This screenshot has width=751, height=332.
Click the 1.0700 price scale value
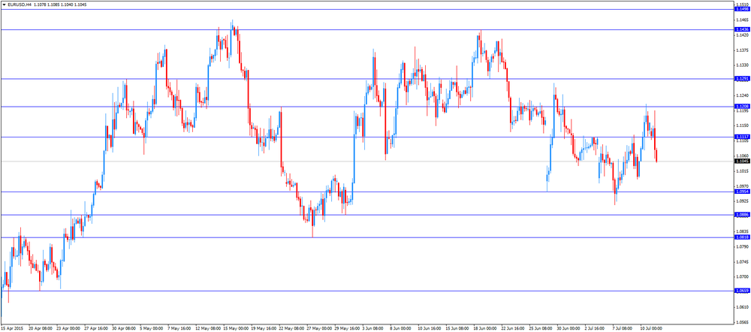coord(741,277)
